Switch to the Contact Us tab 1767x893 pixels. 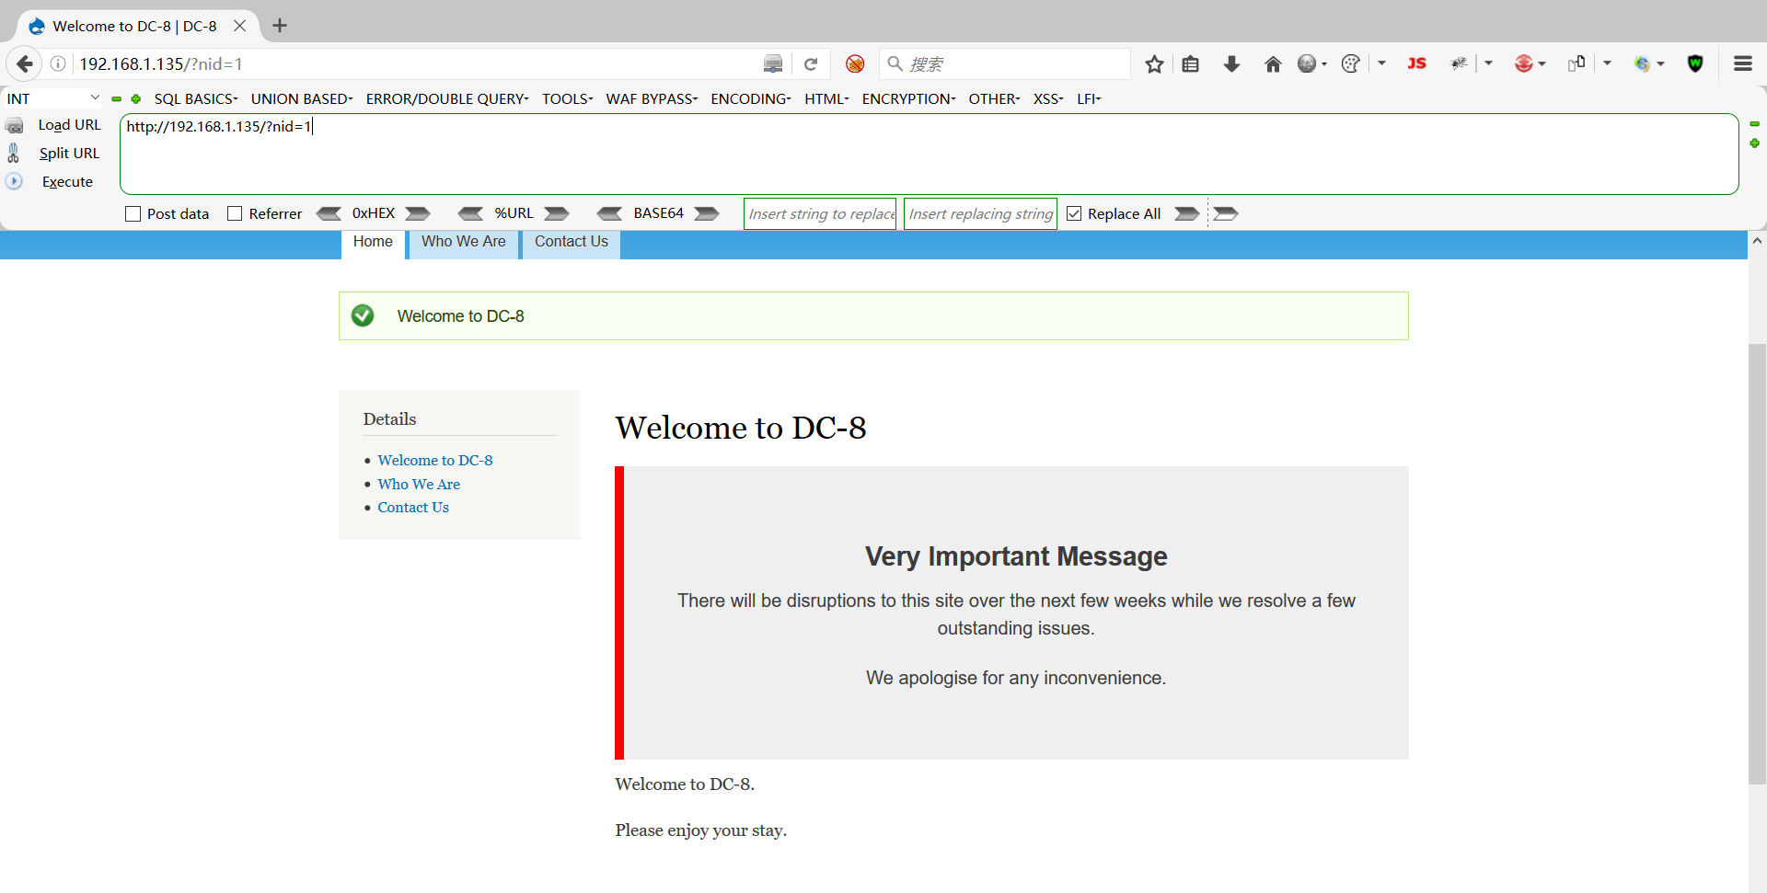point(572,244)
